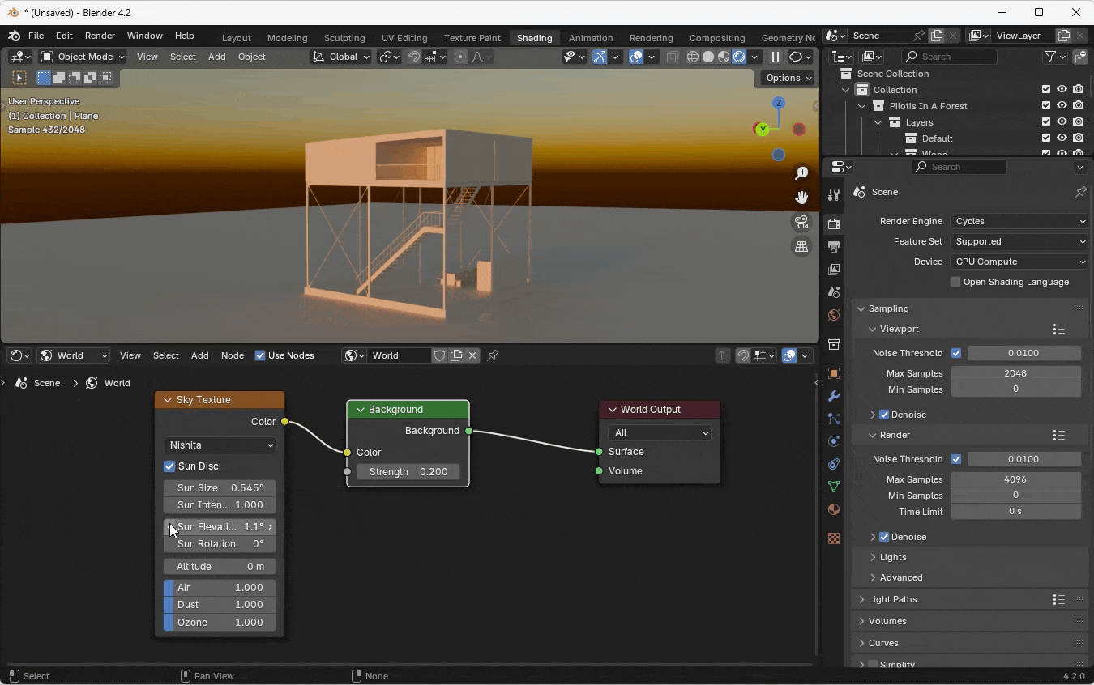This screenshot has width=1094, height=685.
Task: Select rendered viewport shading mode
Action: click(x=739, y=57)
